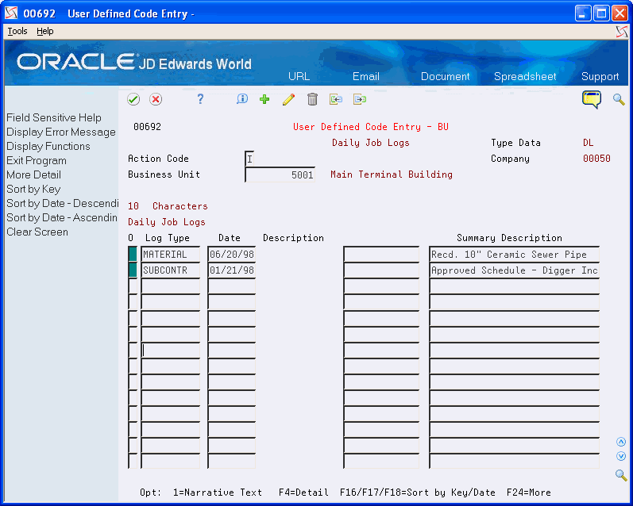The image size is (633, 506).
Task: Select More Detail option
Action: click(33, 174)
